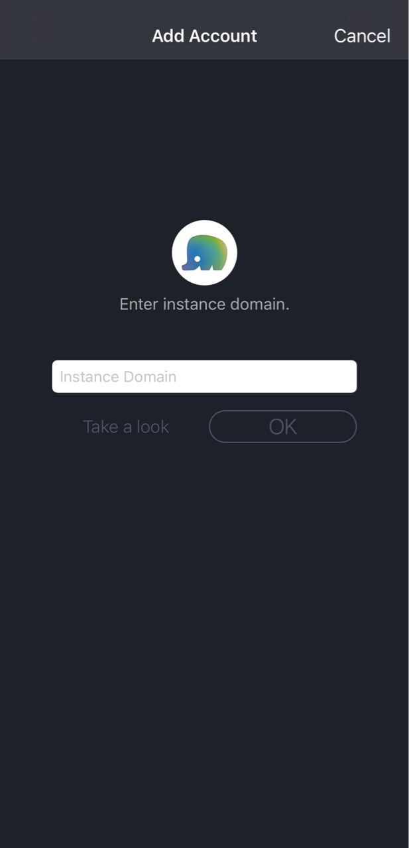This screenshot has height=848, width=409.
Task: Cancel adding the account
Action: tap(362, 36)
